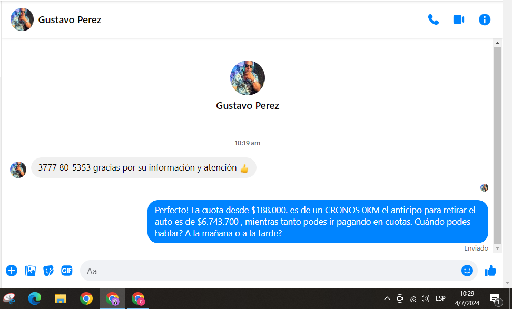Click Gustavo Perez name below the centered photo
The height and width of the screenshot is (309, 512).
click(x=247, y=106)
